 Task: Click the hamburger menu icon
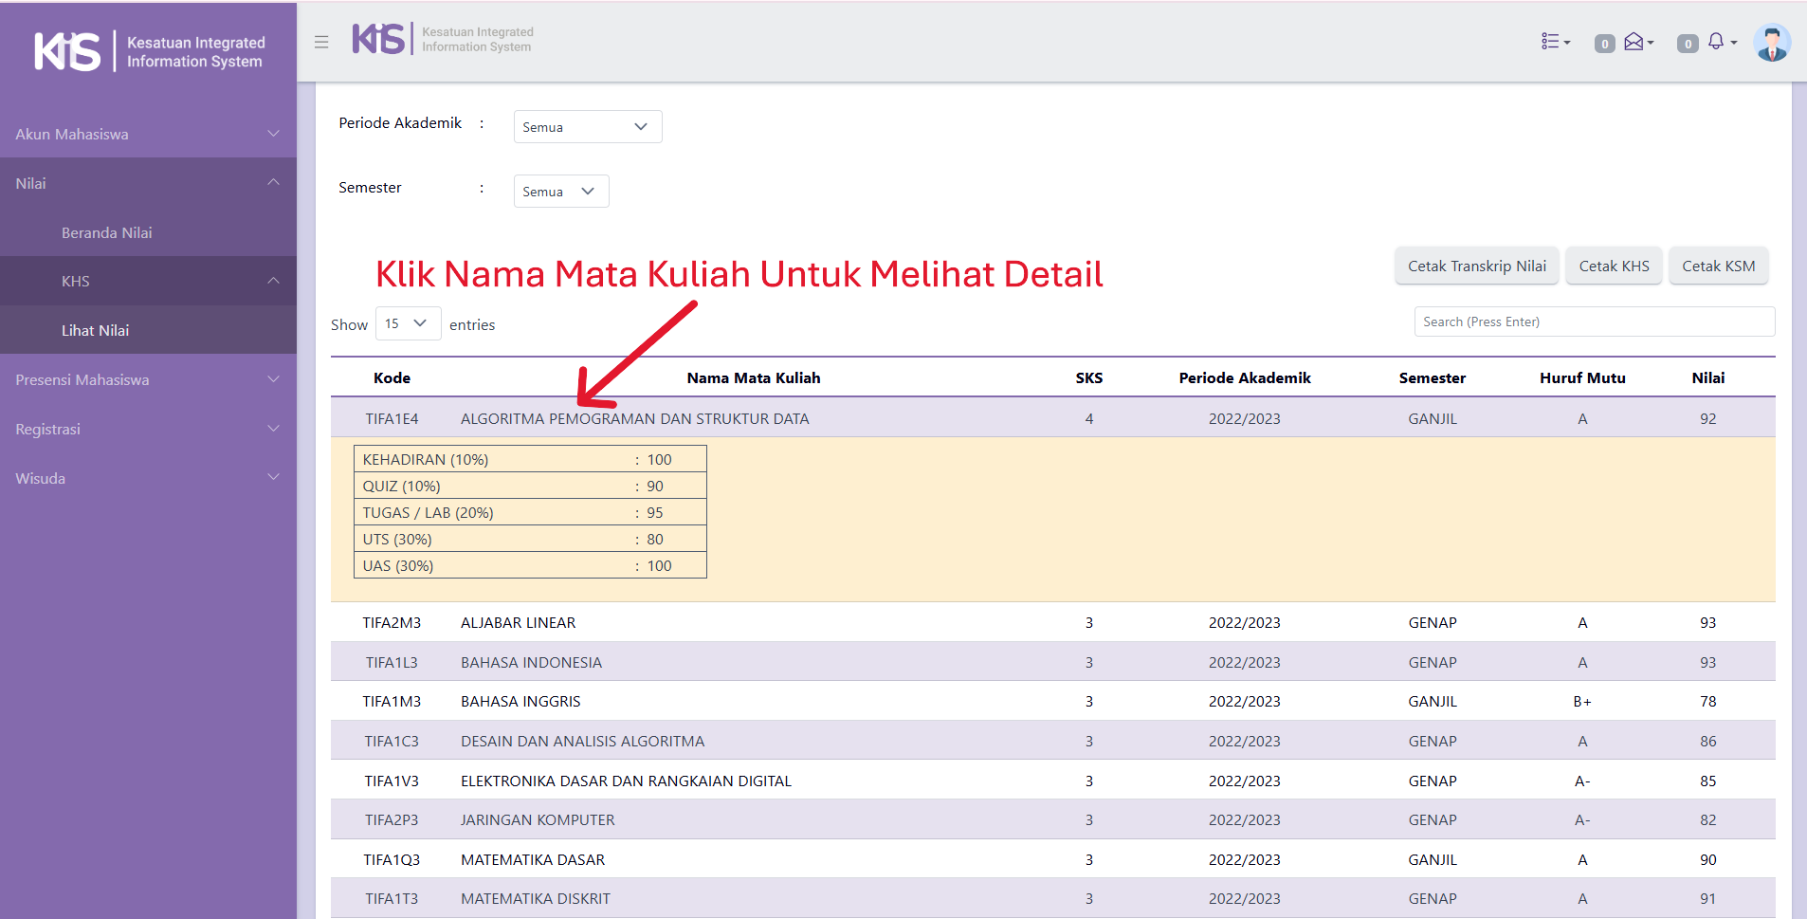[321, 42]
